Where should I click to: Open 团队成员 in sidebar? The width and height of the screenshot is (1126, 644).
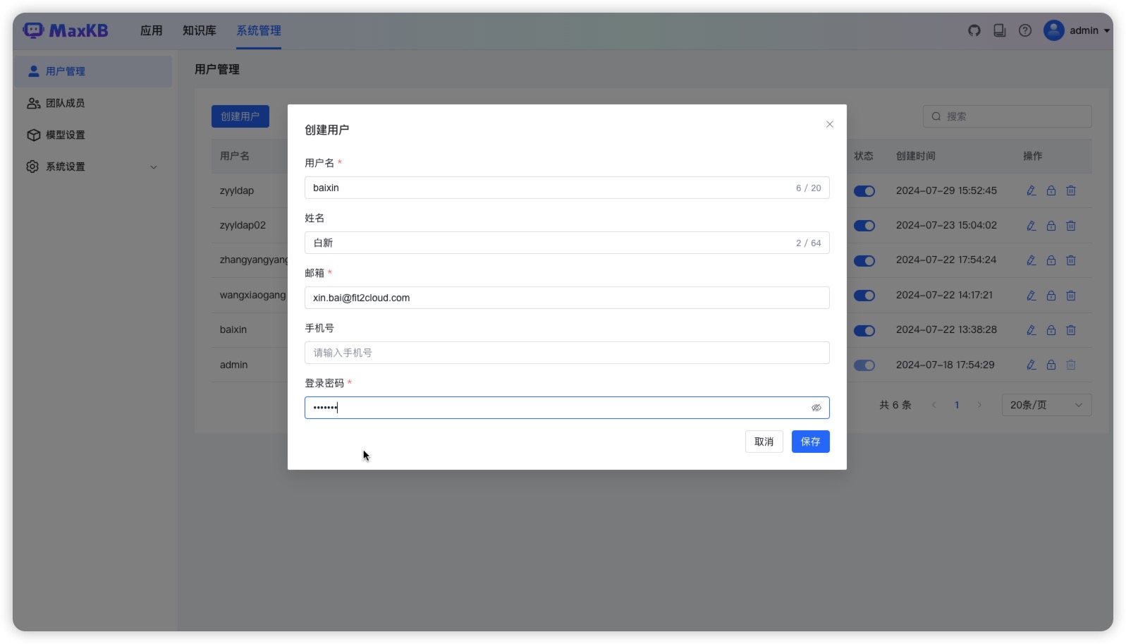[92, 103]
